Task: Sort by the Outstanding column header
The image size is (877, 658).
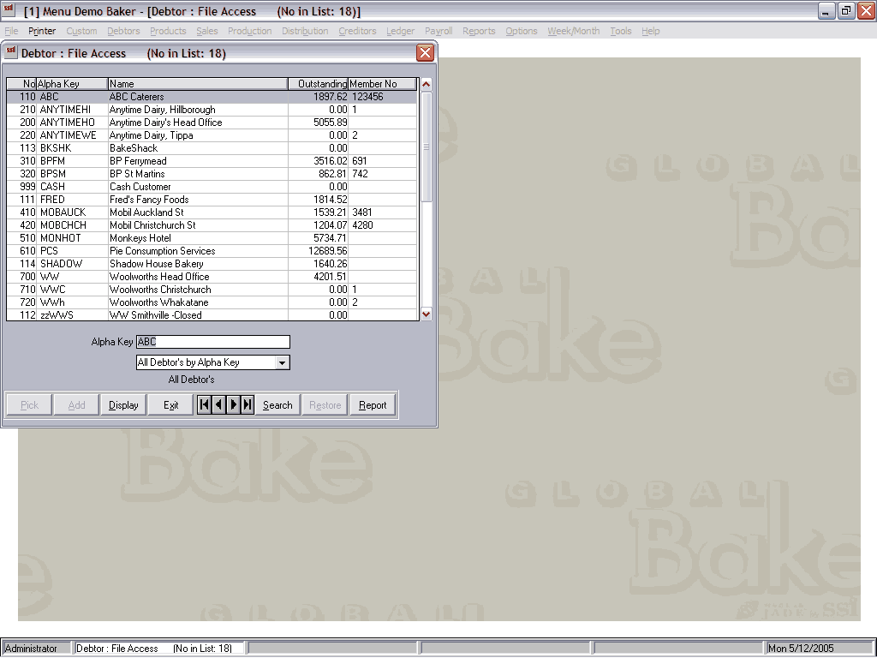Action: pos(318,84)
